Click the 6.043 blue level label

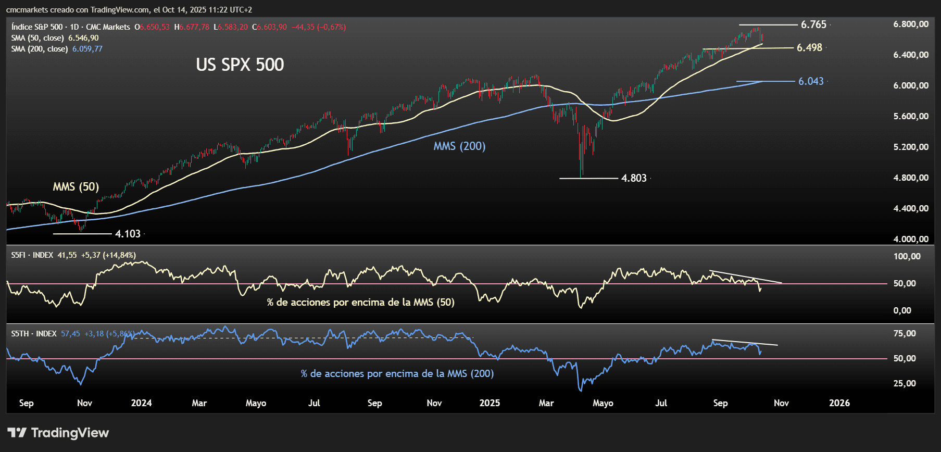coord(811,81)
